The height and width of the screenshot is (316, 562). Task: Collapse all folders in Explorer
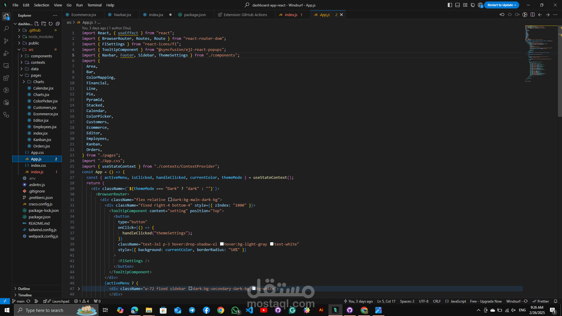(58, 24)
